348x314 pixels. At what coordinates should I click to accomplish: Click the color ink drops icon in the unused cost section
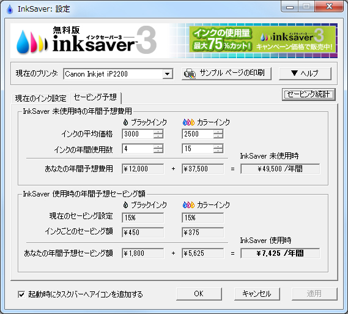click(188, 122)
